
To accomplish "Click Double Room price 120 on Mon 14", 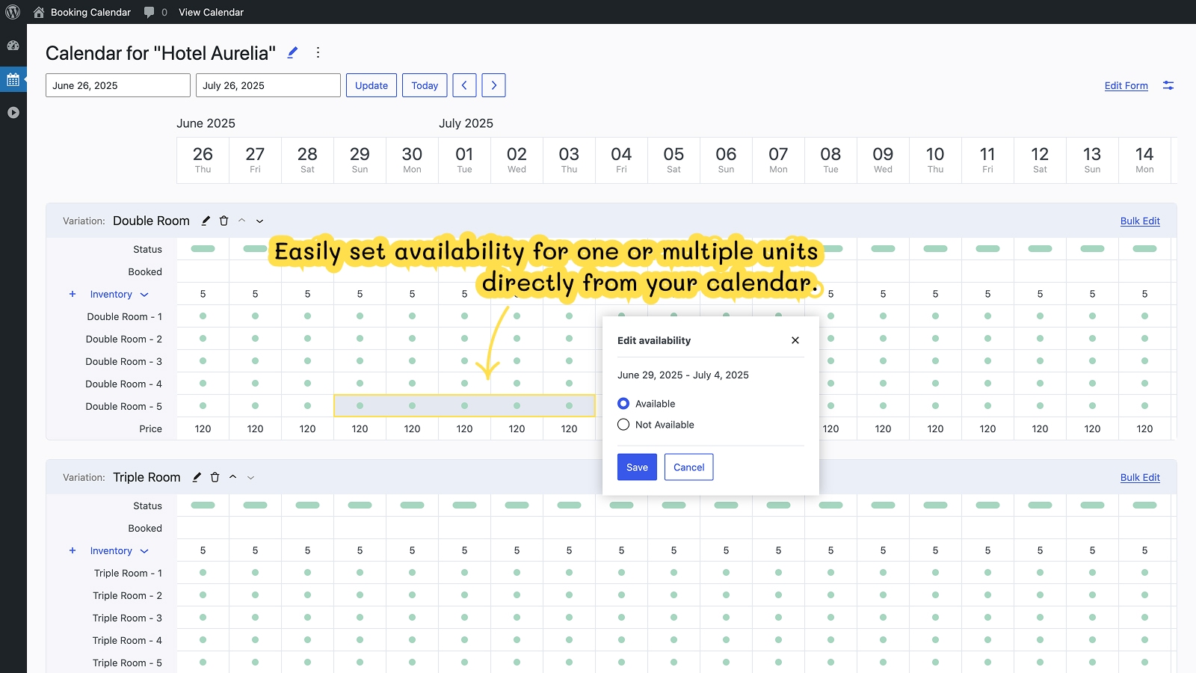I will pyautogui.click(x=1144, y=428).
